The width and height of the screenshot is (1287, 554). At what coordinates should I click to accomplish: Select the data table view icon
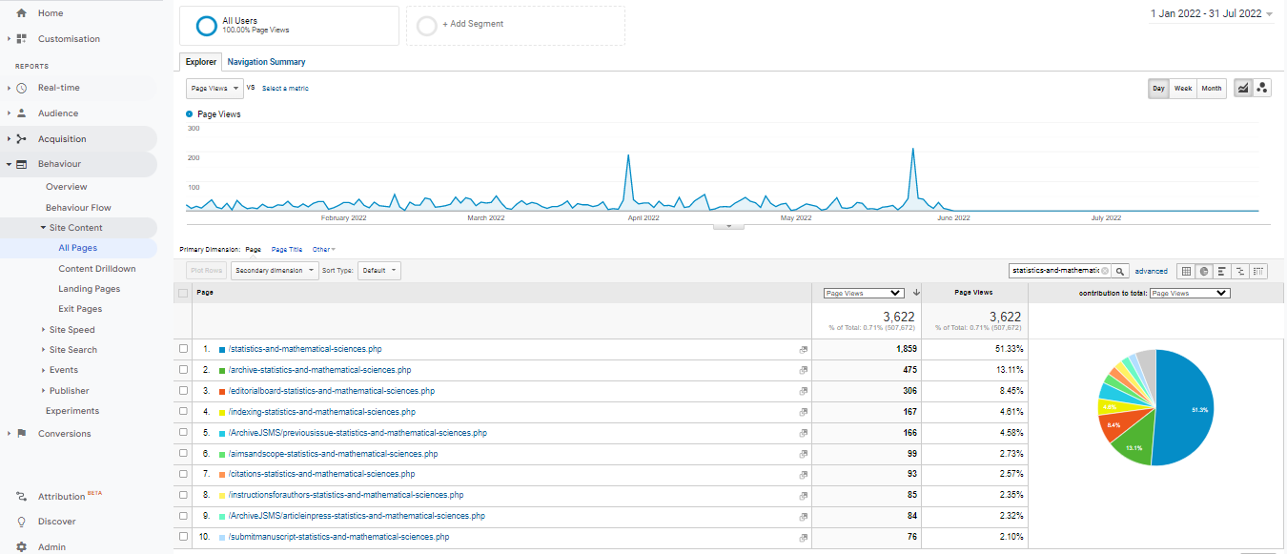(1186, 271)
